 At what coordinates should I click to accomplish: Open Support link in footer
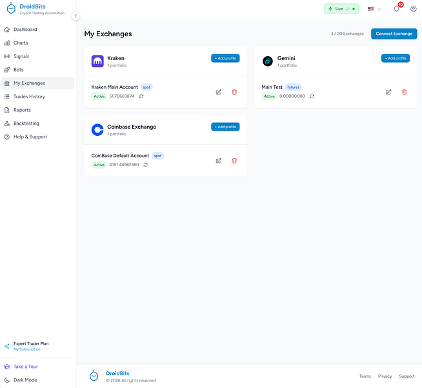click(x=407, y=376)
